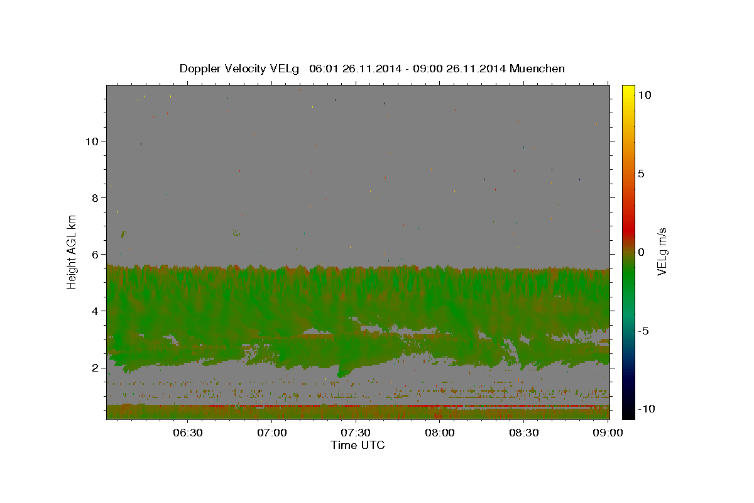The image size is (754, 503).
Task: Click the height axis label 4
Action: 95,311
